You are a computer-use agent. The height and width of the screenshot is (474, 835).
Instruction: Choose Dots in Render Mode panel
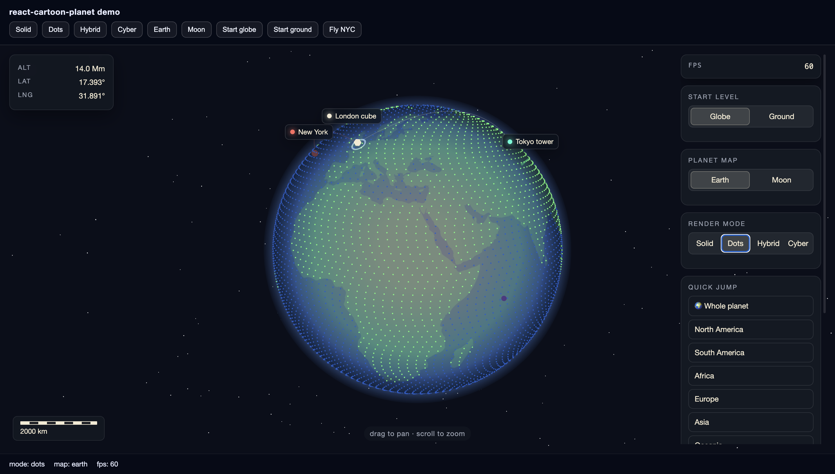[735, 243]
